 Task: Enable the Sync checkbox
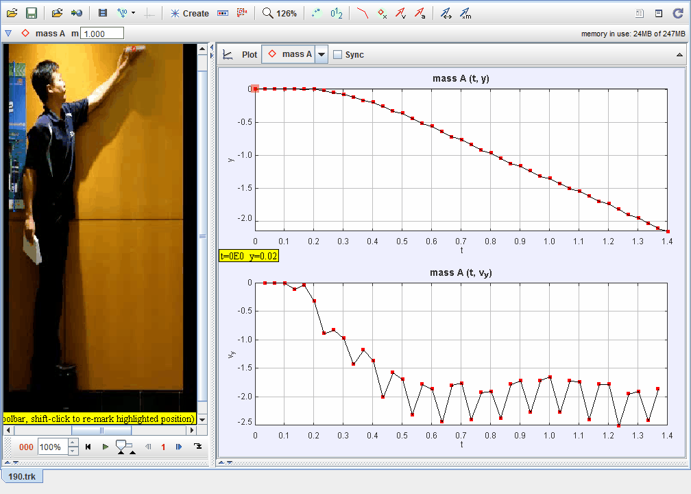point(337,55)
